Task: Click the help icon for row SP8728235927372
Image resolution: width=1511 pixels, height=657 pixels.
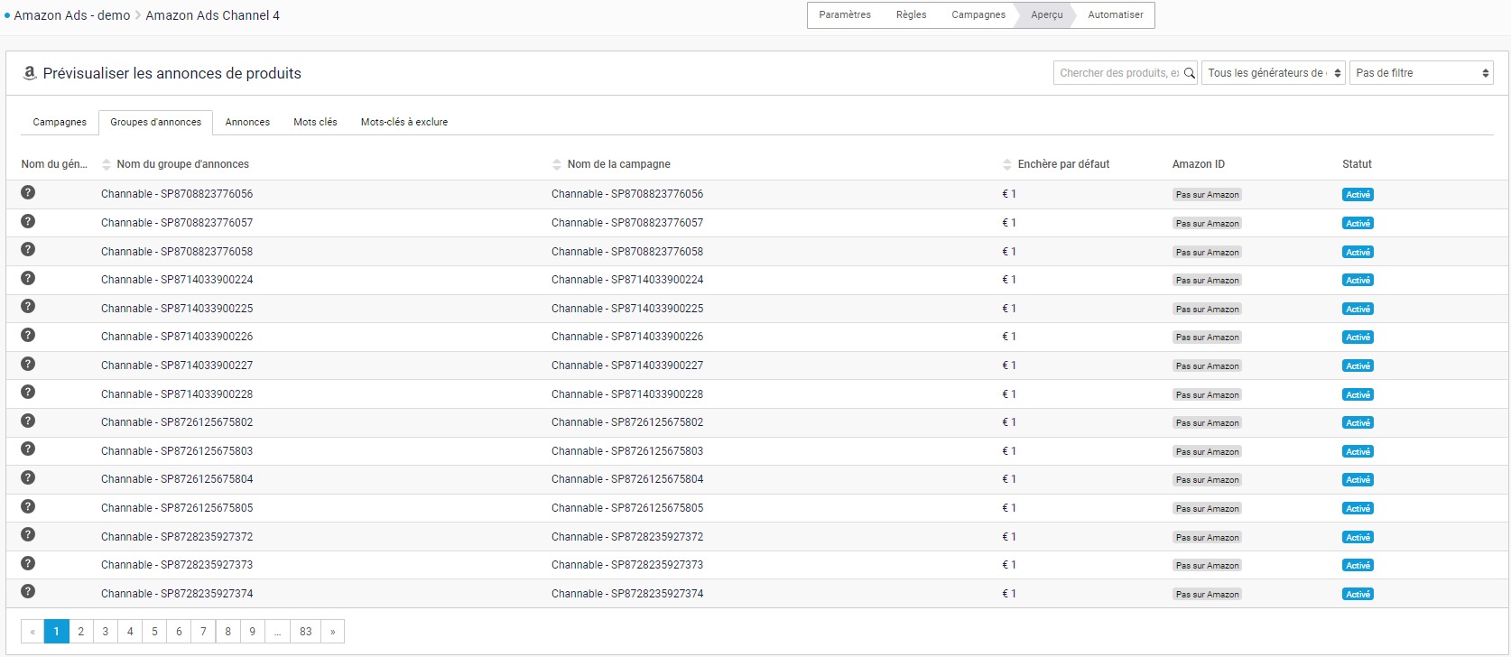Action: (28, 534)
